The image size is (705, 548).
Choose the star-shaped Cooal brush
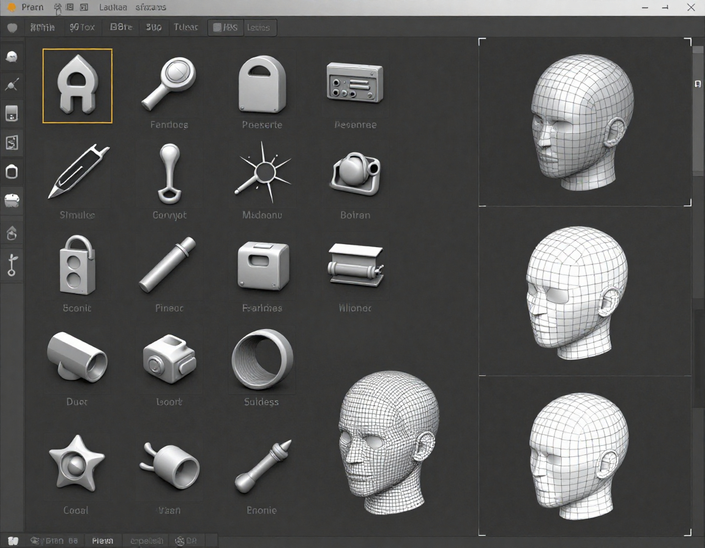[x=76, y=462]
